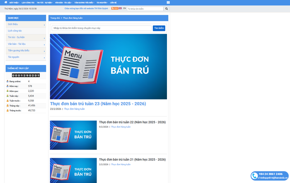Screen dimensions: 290x183
Task: Click Tuần trước value 9,358
Action: click(31, 101)
